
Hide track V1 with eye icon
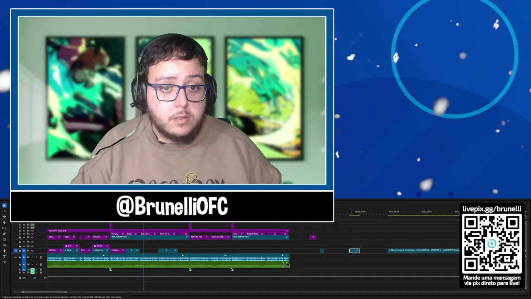[32, 250]
